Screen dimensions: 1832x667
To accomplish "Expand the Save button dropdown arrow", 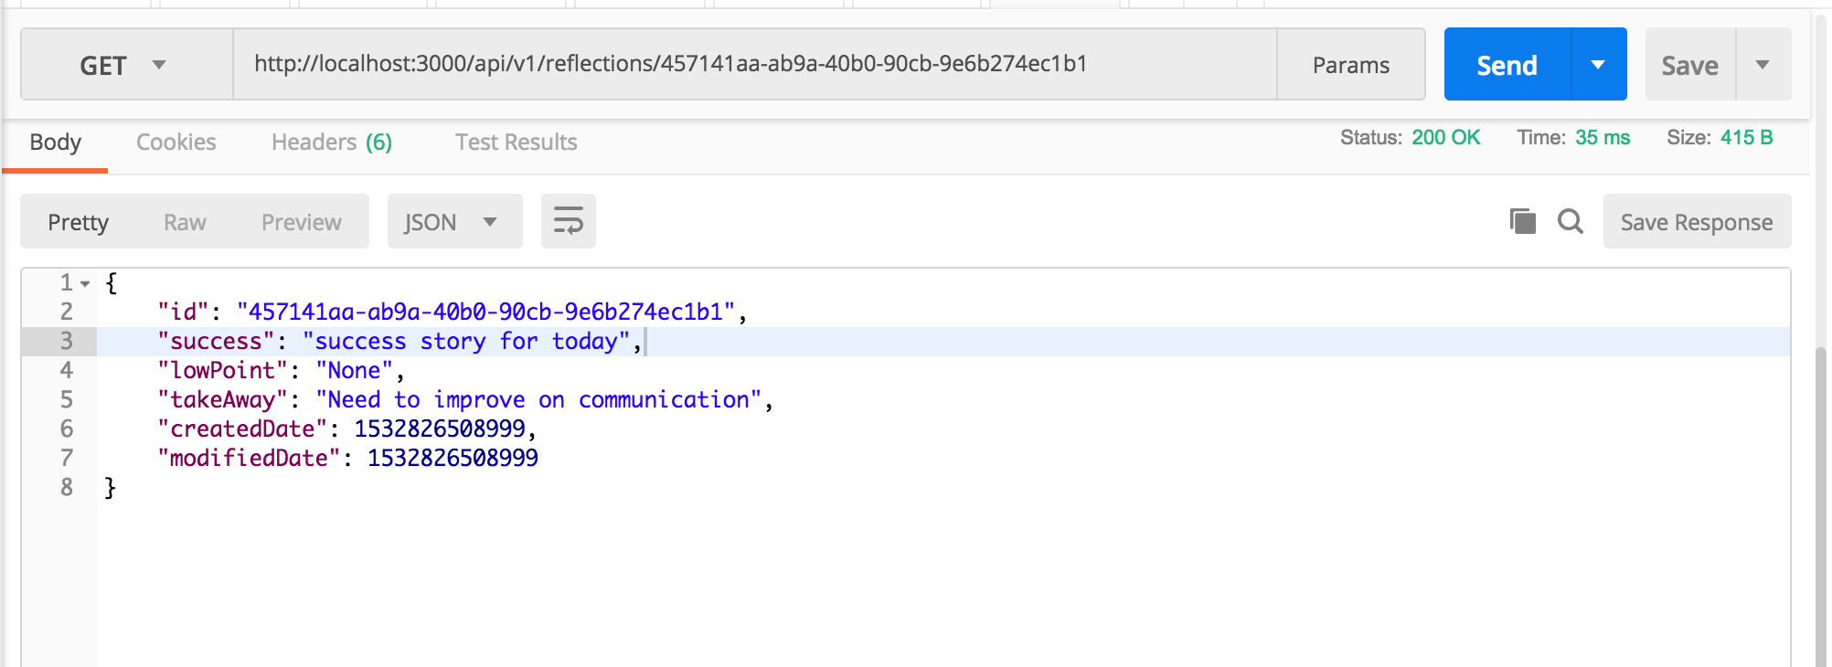I will [x=1763, y=64].
